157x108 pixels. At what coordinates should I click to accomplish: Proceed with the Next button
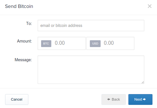(140, 99)
